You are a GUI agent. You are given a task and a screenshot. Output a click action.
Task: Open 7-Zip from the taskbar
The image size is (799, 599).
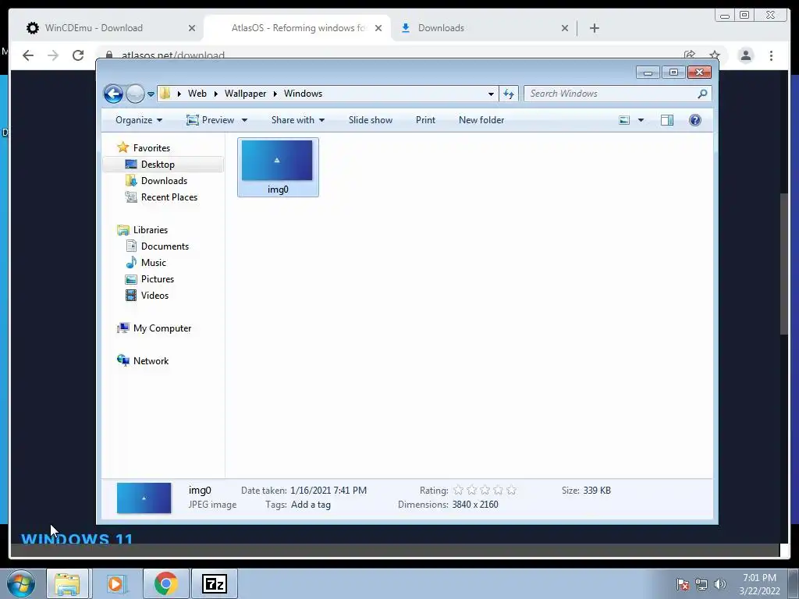click(215, 584)
